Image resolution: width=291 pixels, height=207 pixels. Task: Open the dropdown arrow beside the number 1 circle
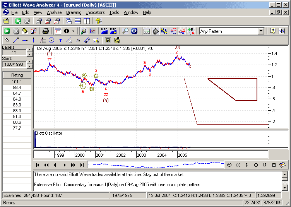click(x=73, y=31)
